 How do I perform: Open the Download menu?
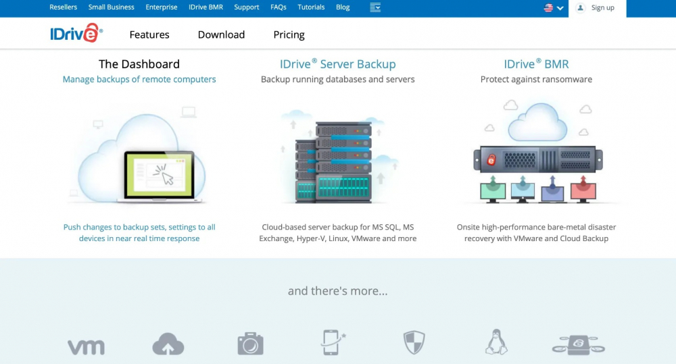click(221, 34)
